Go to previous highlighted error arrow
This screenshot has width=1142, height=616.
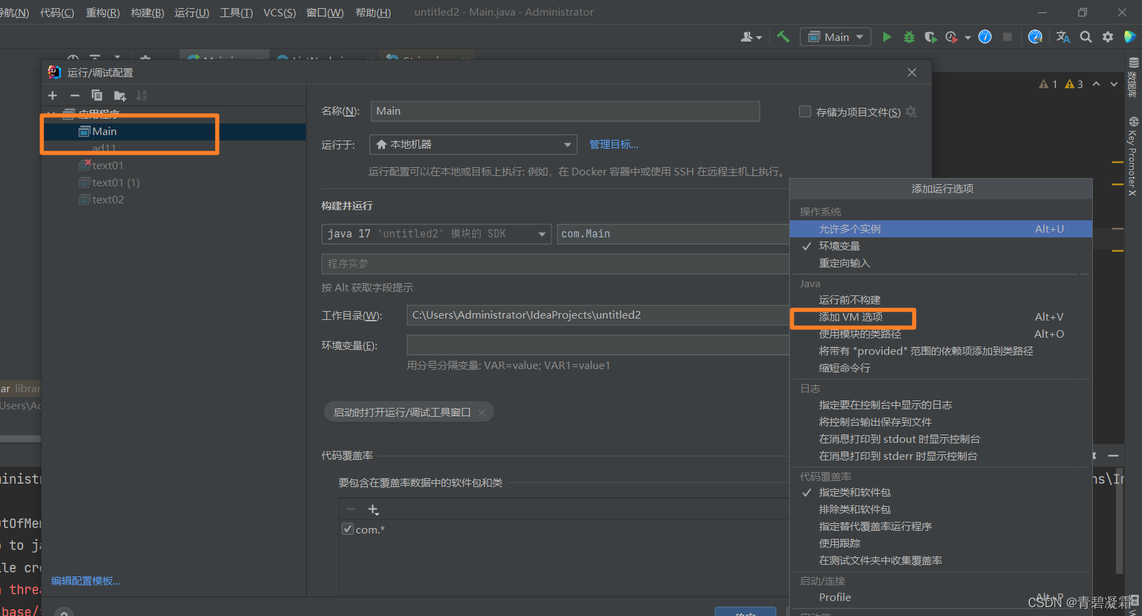tap(1096, 84)
